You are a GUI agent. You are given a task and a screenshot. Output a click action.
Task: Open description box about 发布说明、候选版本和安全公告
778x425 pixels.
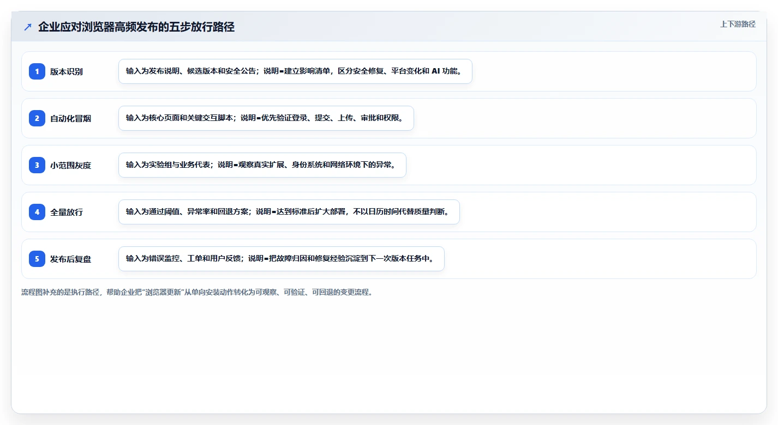tap(295, 71)
